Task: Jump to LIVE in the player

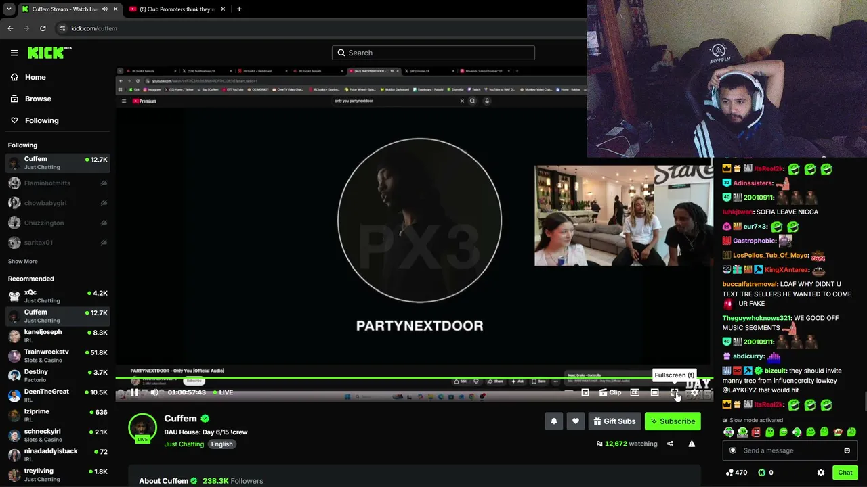Action: [223, 392]
